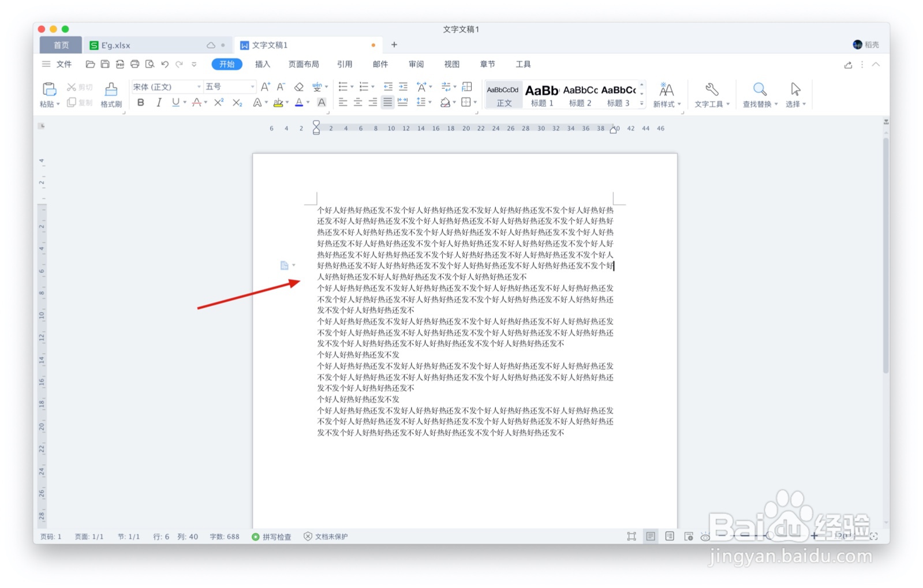
Task: Open the 引用 (References) tab
Action: tap(345, 64)
